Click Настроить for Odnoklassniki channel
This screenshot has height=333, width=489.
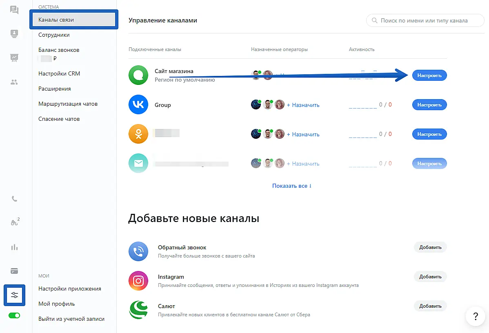click(x=429, y=134)
